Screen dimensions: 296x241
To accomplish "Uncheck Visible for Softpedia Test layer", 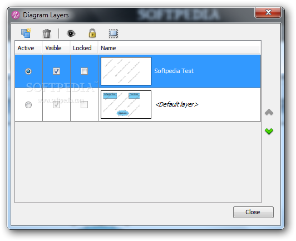I will click(56, 71).
